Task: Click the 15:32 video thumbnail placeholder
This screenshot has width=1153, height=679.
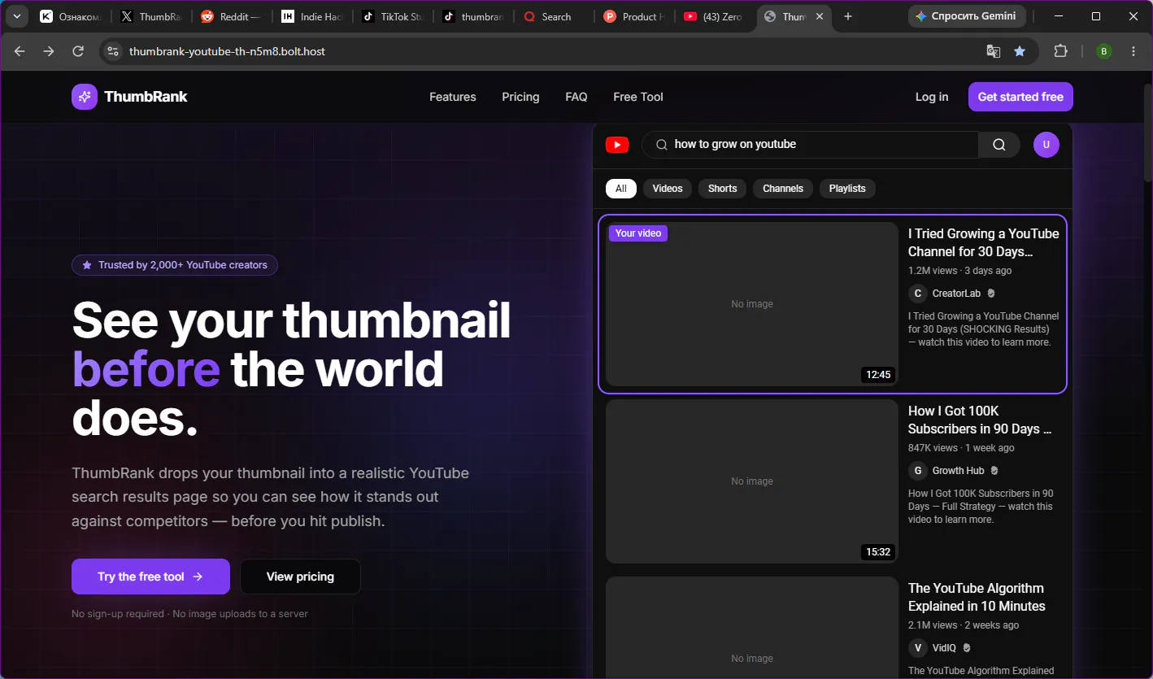Action: point(752,481)
